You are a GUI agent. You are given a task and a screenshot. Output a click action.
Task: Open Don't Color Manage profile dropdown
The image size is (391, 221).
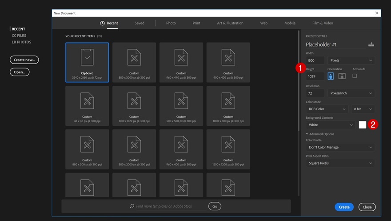[340, 147]
